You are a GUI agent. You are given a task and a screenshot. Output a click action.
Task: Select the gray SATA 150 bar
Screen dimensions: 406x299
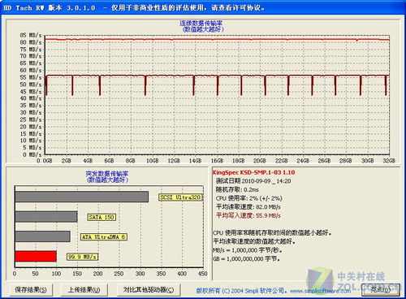46,217
